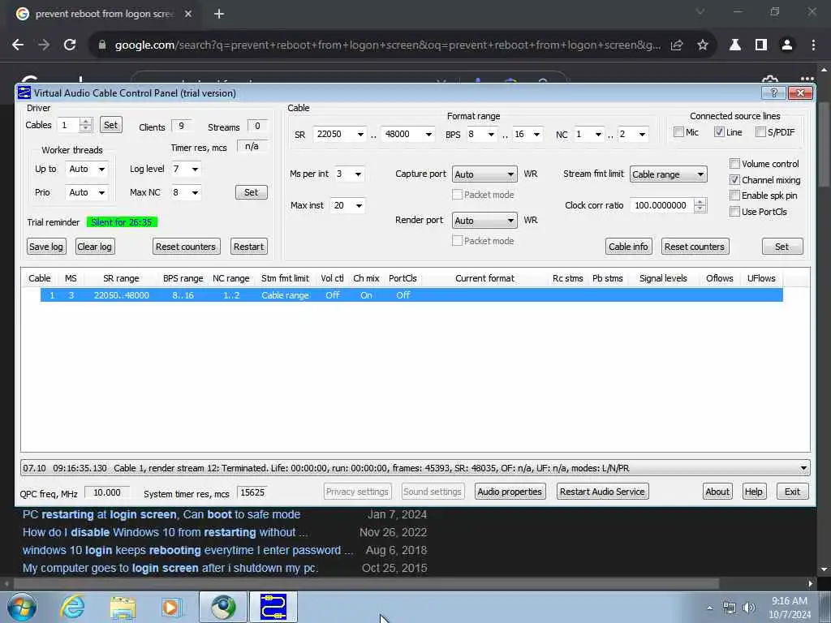Viewport: 831px width, 623px height.
Task: Check the Use PortCls option
Action: [x=734, y=212]
